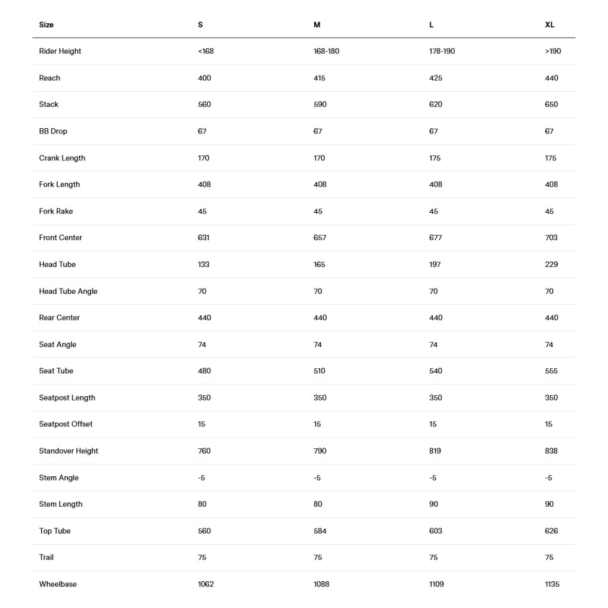Click the Size column header
Image resolution: width=608 pixels, height=608 pixels.
click(x=46, y=25)
